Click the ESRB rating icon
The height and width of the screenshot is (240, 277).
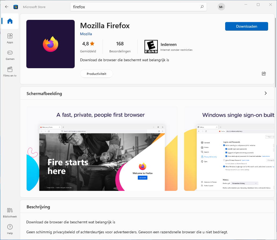(x=151, y=47)
